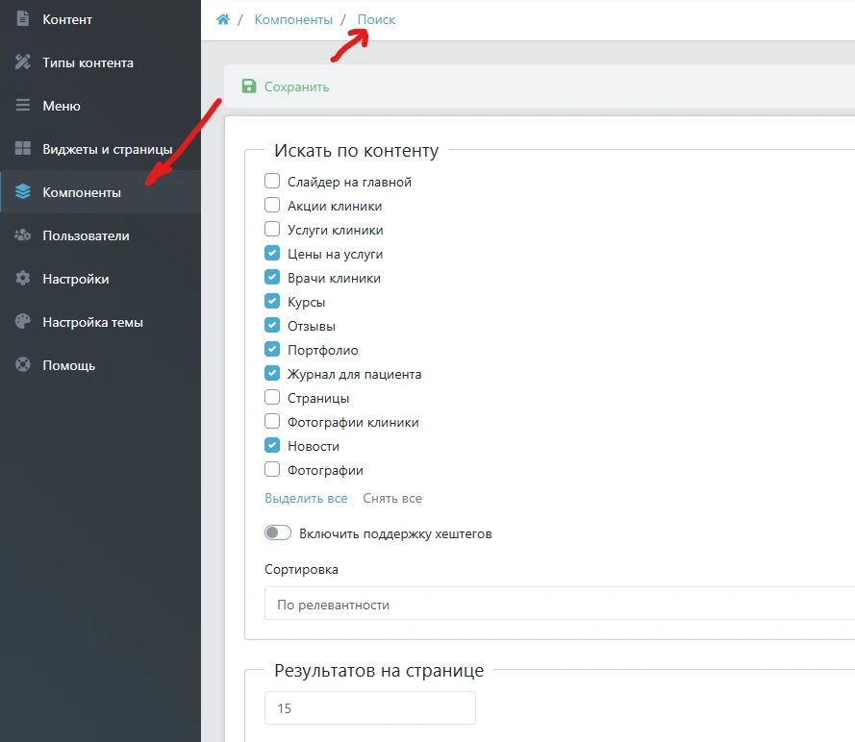Click the Выделить все link
The width and height of the screenshot is (855, 742).
pyautogui.click(x=306, y=498)
